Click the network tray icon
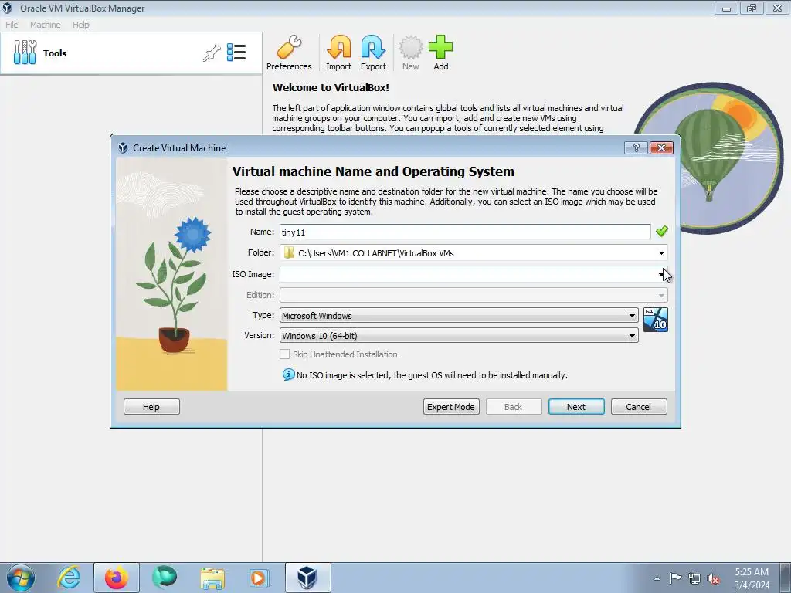 (x=694, y=579)
